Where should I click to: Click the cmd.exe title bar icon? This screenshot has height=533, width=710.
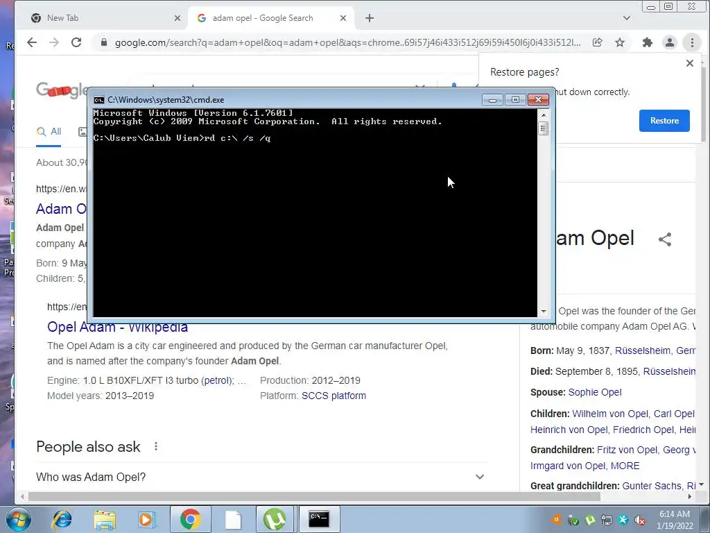(98, 100)
